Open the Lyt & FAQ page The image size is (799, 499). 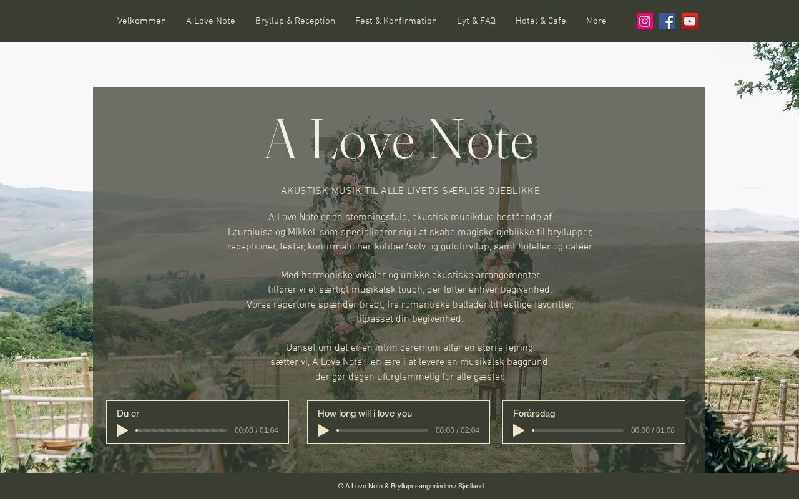[x=476, y=21]
